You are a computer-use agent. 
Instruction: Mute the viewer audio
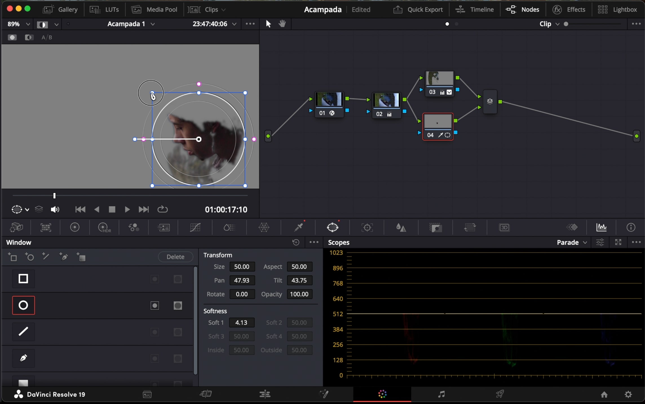55,209
